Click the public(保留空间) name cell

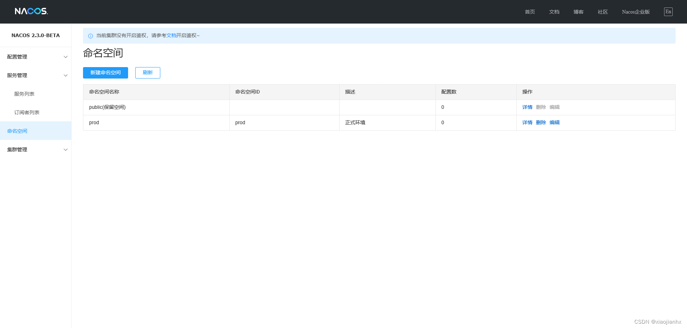click(156, 107)
